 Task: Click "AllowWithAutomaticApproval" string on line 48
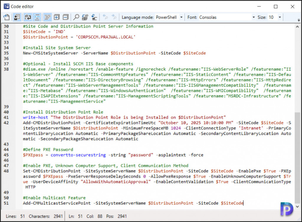click(x=116, y=182)
